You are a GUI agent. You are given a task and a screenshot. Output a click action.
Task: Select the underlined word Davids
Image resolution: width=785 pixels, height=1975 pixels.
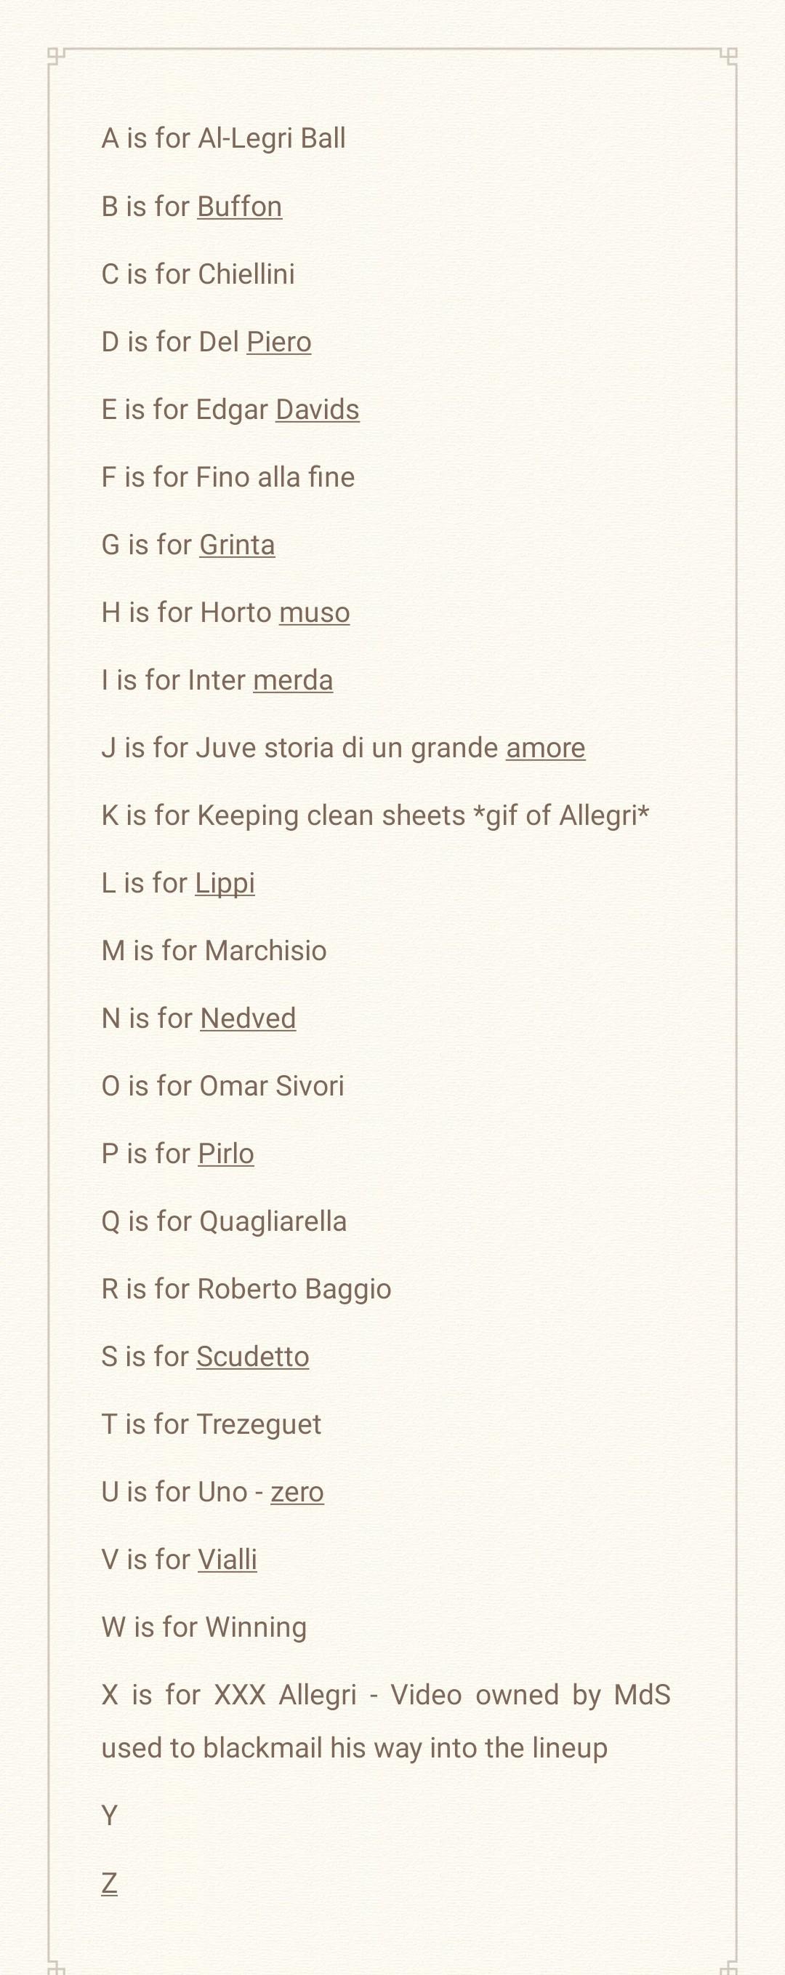coord(317,410)
